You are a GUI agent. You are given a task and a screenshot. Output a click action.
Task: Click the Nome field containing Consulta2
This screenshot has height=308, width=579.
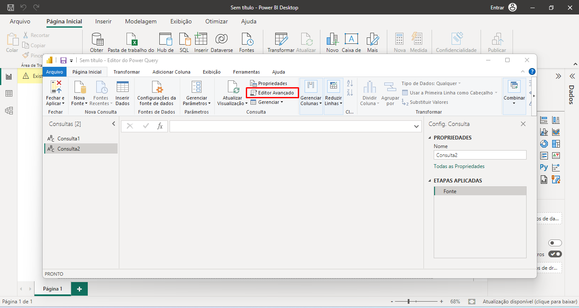pyautogui.click(x=480, y=155)
